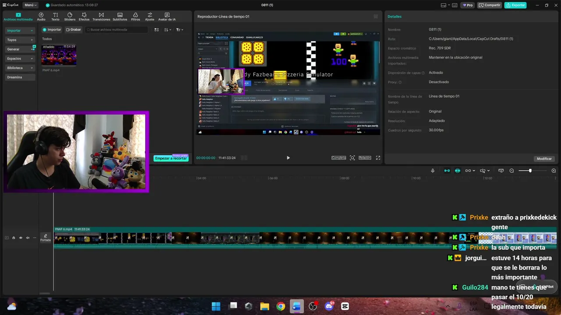Click the Empezar a recortar button
Viewport: 561px width, 315px height.
tap(171, 158)
